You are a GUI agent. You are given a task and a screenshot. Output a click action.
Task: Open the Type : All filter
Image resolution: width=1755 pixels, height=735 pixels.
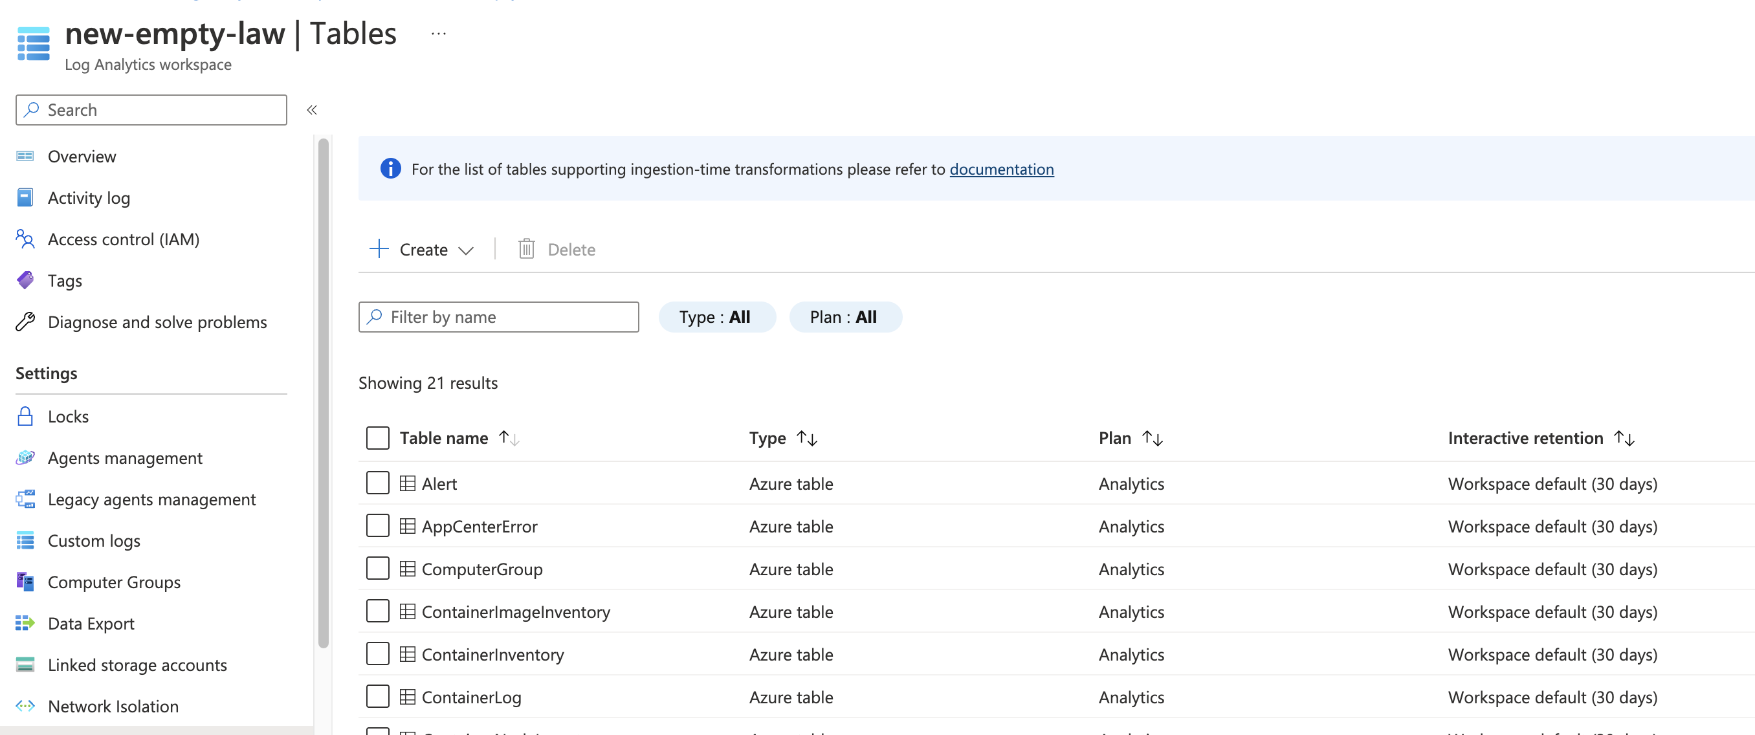coord(717,317)
